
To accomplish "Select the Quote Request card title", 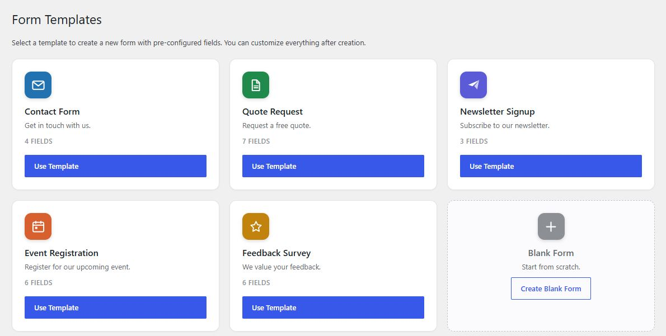I will 273,112.
